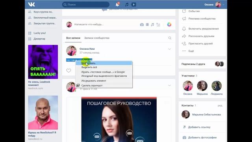Open member Людмила avatar
The height and width of the screenshot is (142, 252).
click(x=217, y=86)
